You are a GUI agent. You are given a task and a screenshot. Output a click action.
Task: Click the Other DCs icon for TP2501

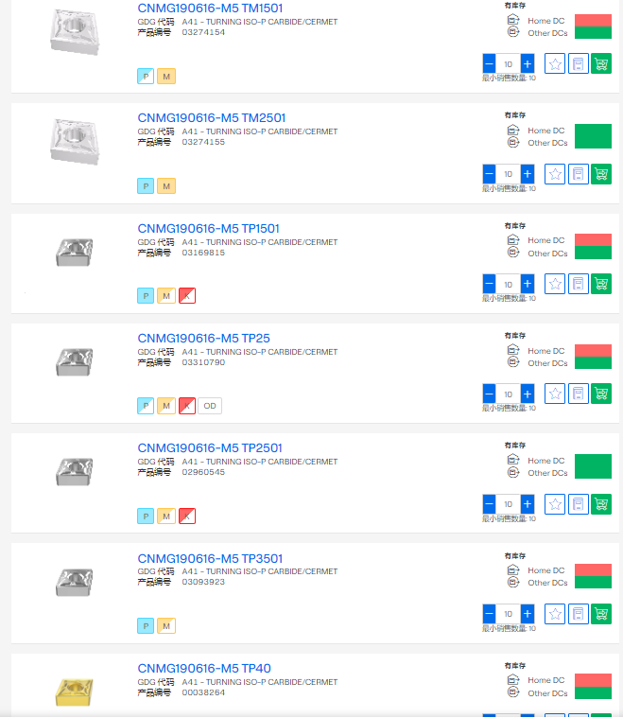[513, 473]
